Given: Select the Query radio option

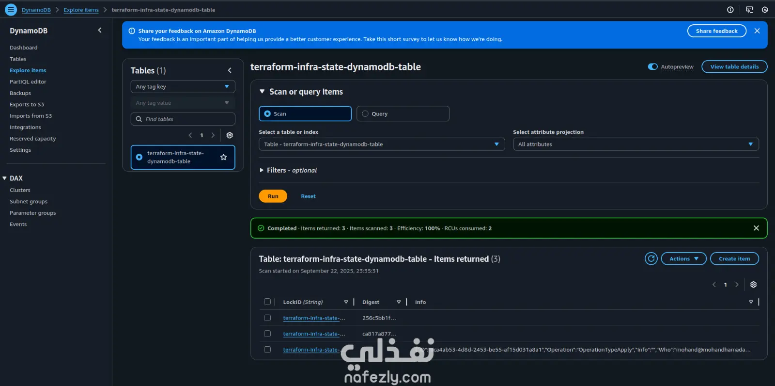Looking at the screenshot, I should click(365, 113).
